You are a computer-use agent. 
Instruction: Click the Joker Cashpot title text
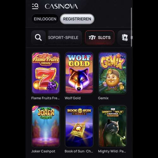[43, 151]
